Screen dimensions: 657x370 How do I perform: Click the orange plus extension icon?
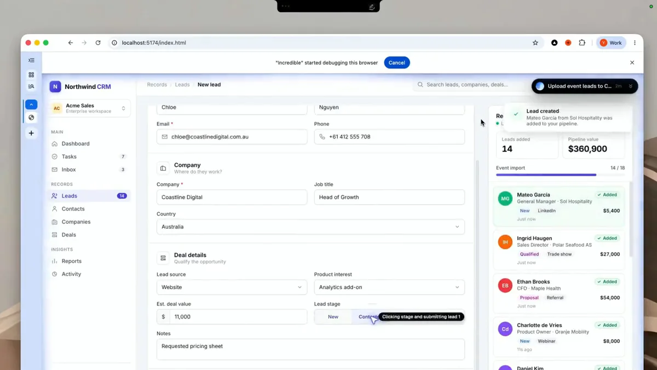[x=568, y=43]
